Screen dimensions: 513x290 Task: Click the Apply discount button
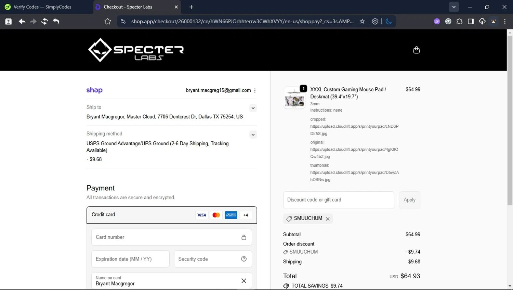point(409,200)
